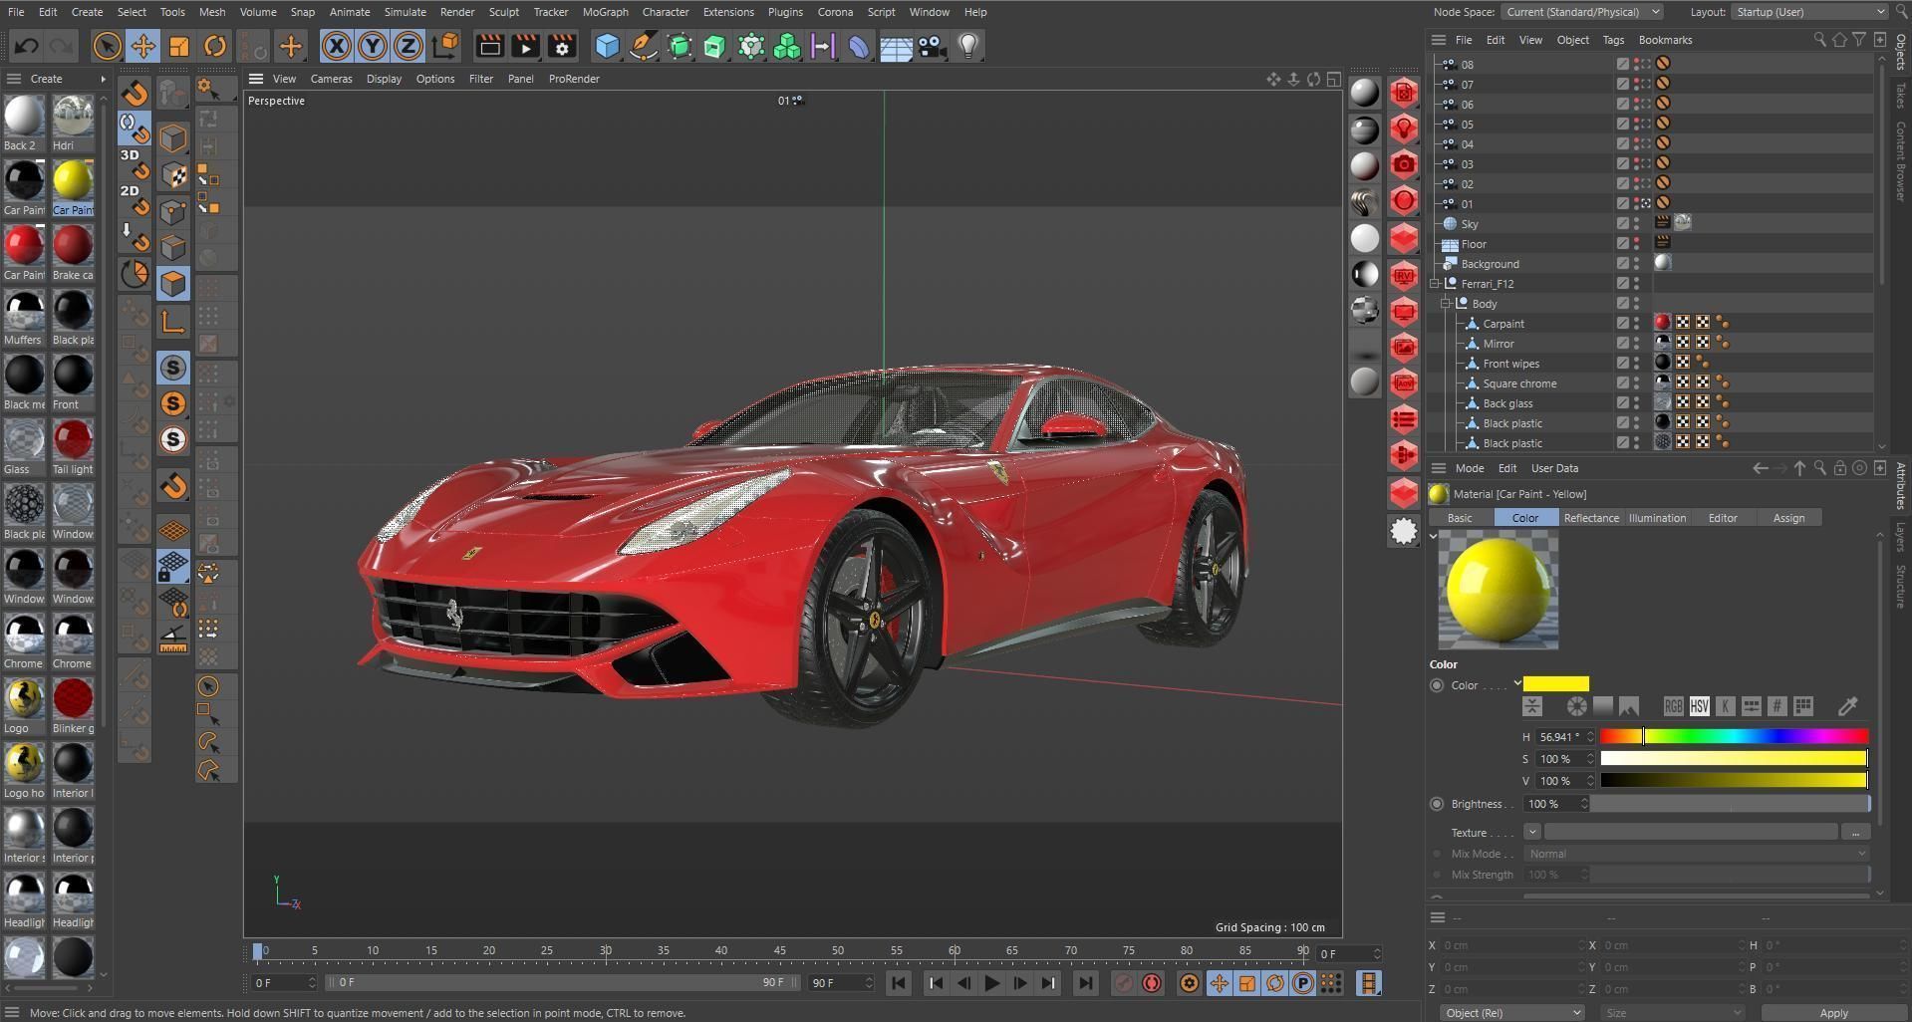This screenshot has height=1022, width=1912.
Task: Toggle enable checkmark for Mirror object
Action: click(1622, 344)
